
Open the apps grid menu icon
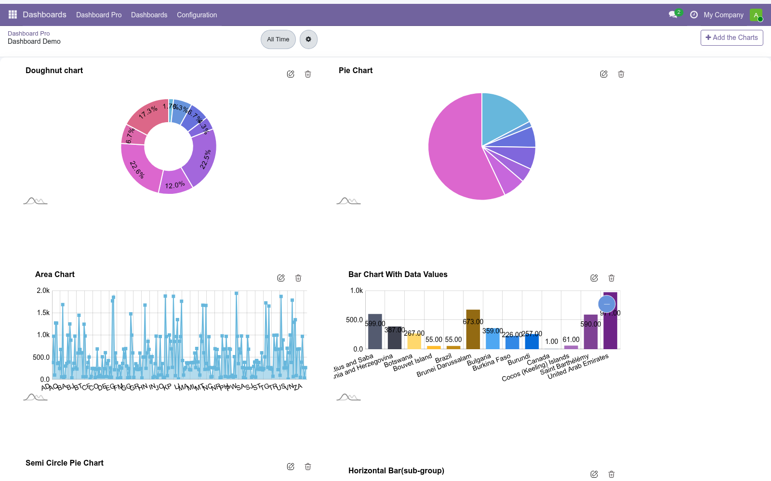pos(13,15)
